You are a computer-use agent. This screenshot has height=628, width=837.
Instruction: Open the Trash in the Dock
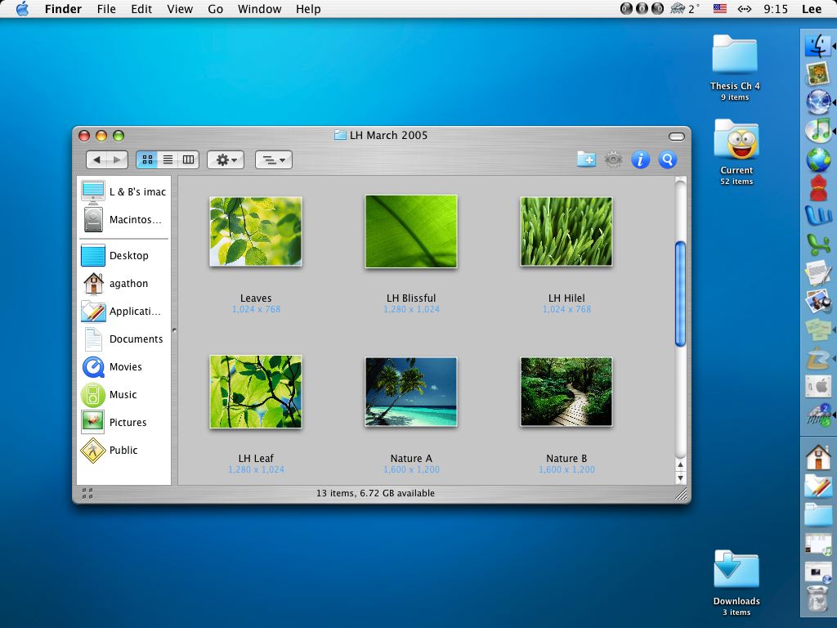click(x=817, y=599)
